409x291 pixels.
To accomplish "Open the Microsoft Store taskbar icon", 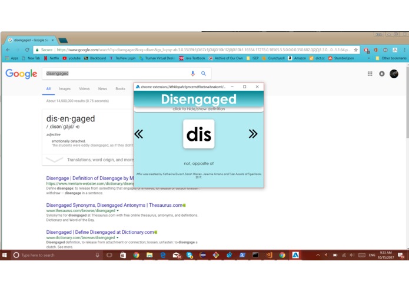I will point(123,255).
